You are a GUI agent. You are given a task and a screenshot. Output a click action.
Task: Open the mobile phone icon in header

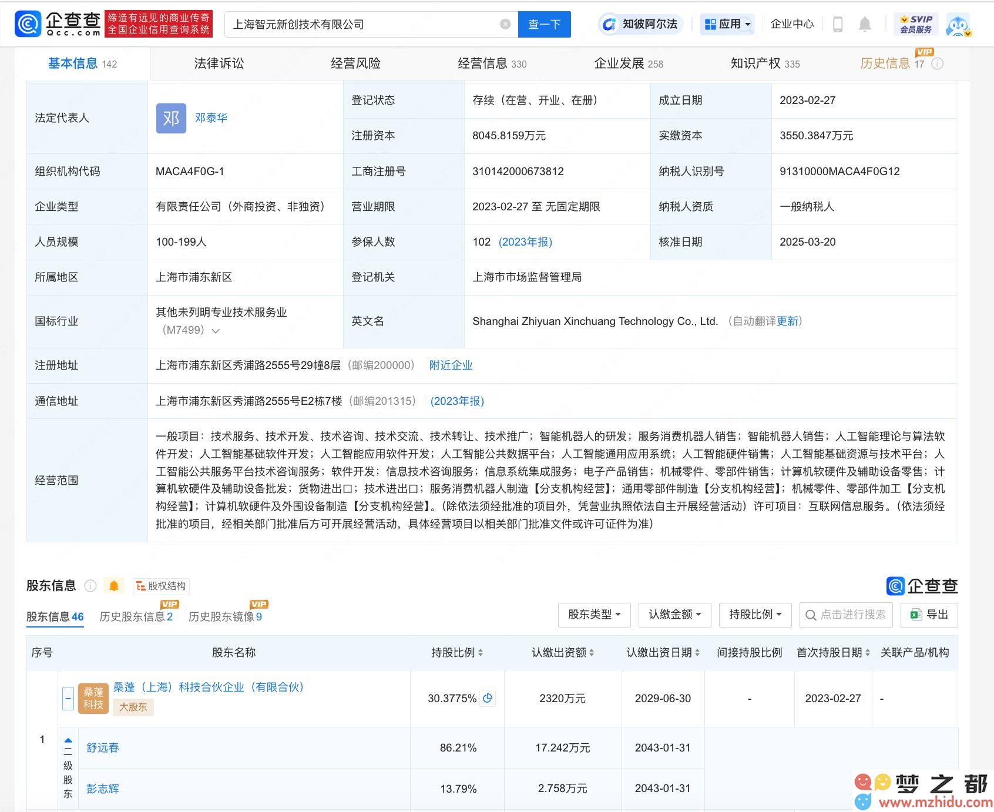click(x=838, y=24)
